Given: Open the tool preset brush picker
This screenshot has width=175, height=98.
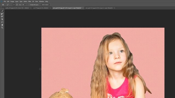Looking at the screenshot, I should tap(8, 5).
